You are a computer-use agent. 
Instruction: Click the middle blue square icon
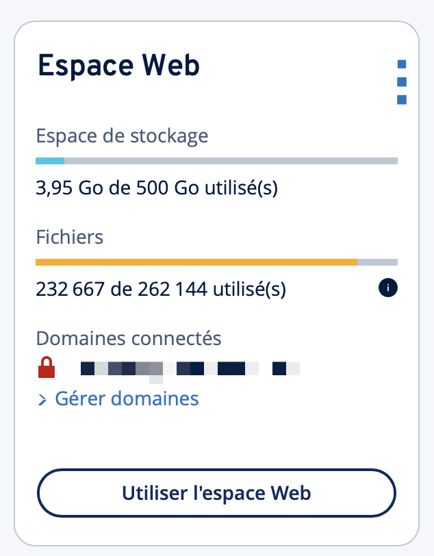click(401, 81)
